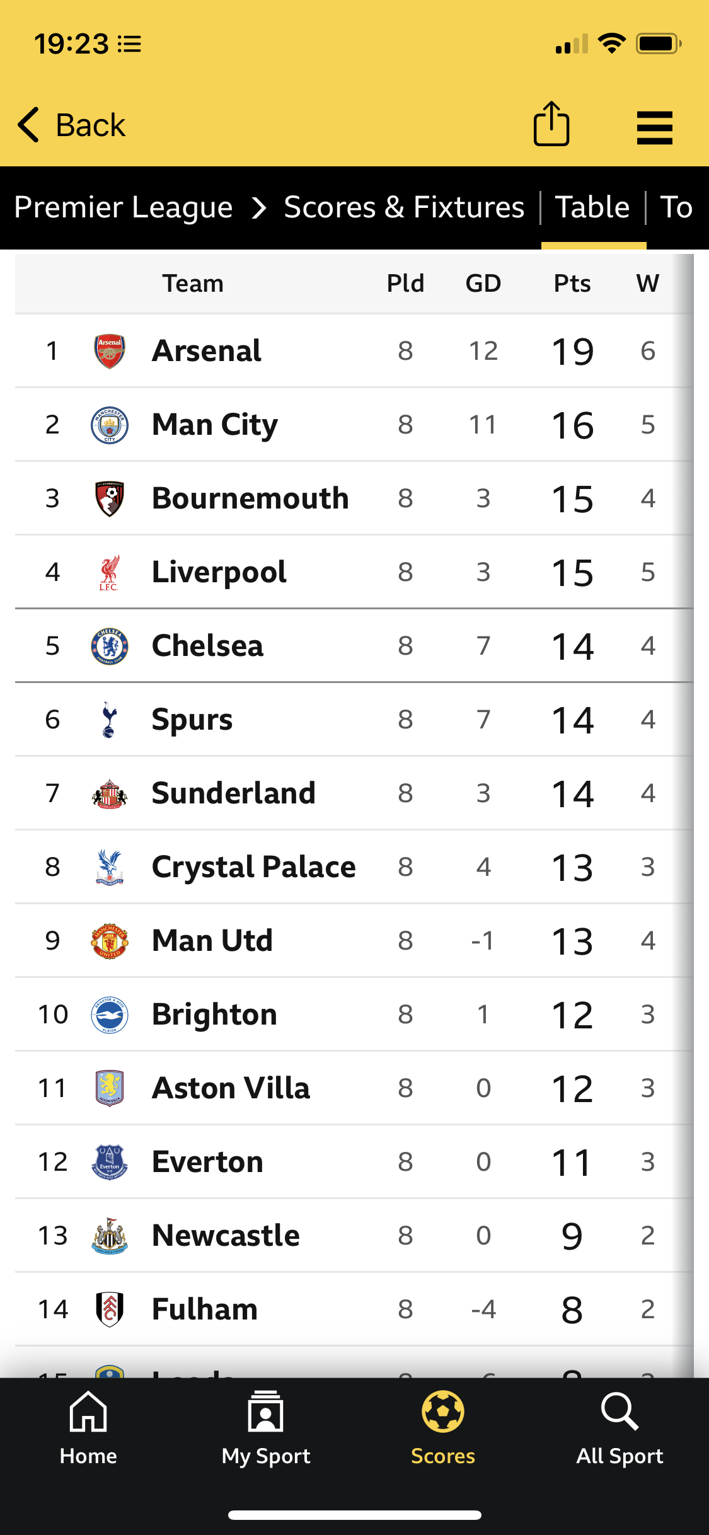Tap the Liverpool club crest
The image size is (709, 1535).
(x=110, y=572)
